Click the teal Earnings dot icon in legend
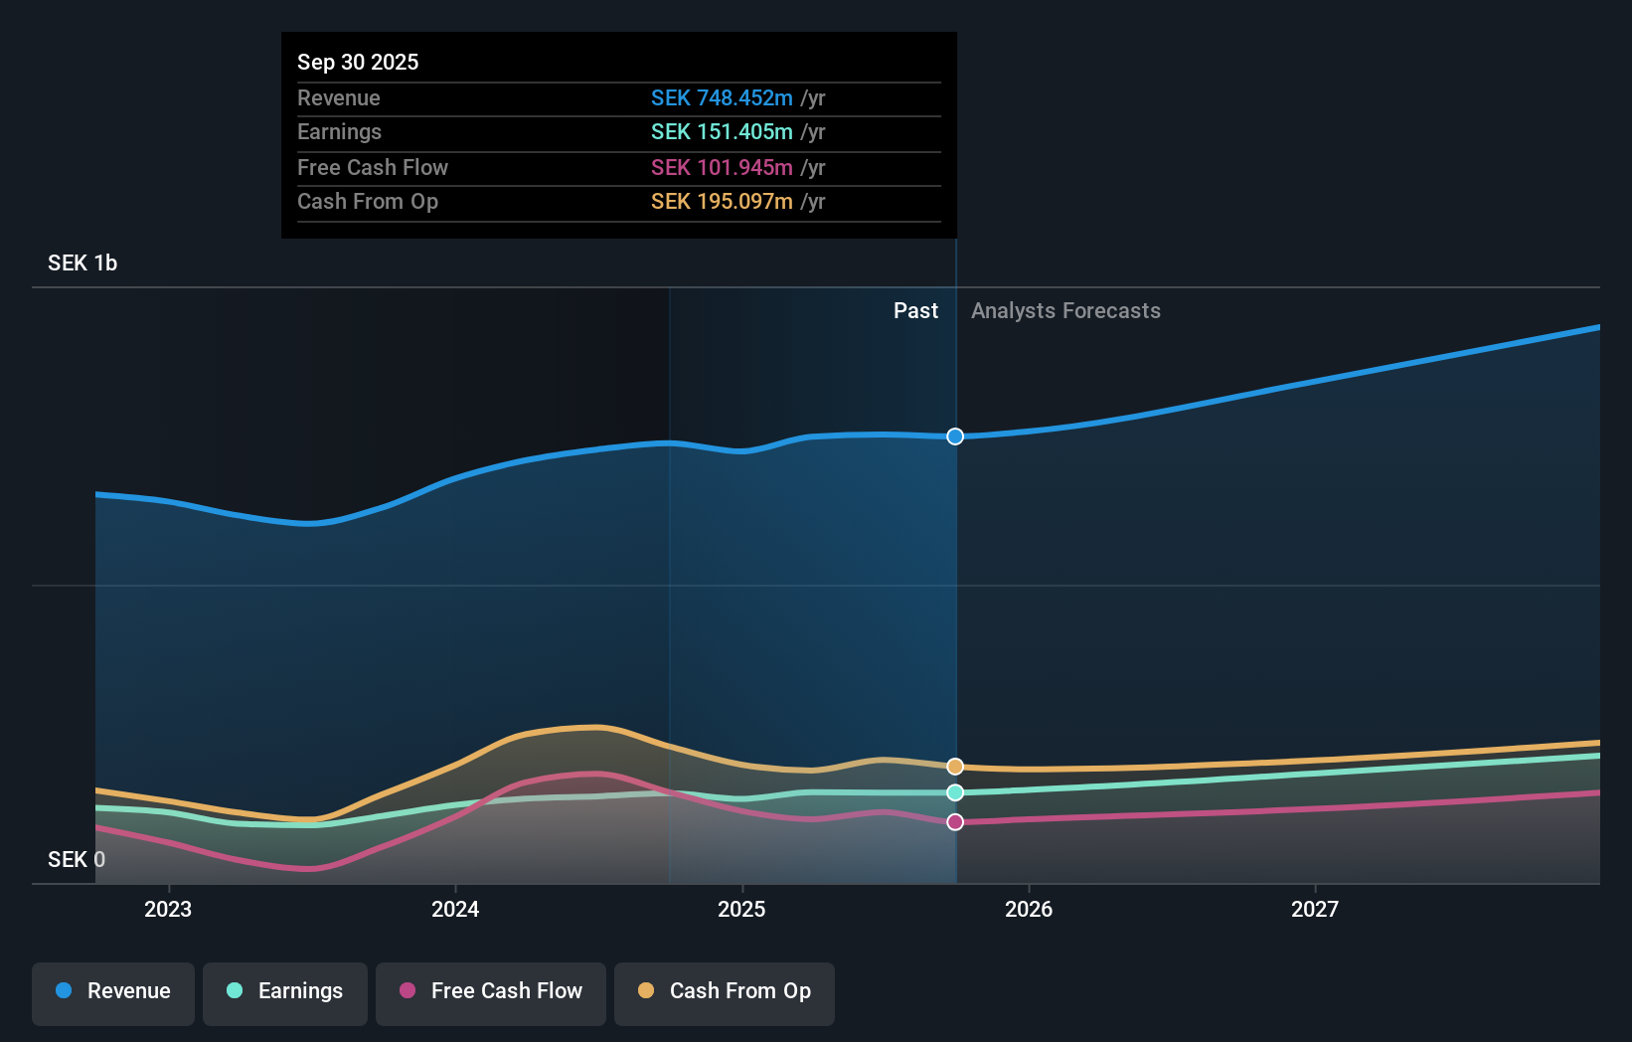Viewport: 1632px width, 1042px height. pos(234,991)
